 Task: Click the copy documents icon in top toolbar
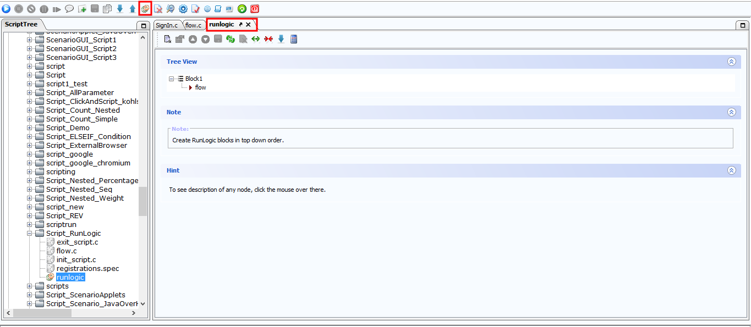[107, 9]
